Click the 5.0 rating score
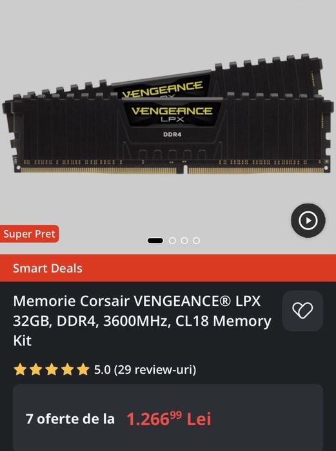The height and width of the screenshot is (451, 336). [102, 370]
